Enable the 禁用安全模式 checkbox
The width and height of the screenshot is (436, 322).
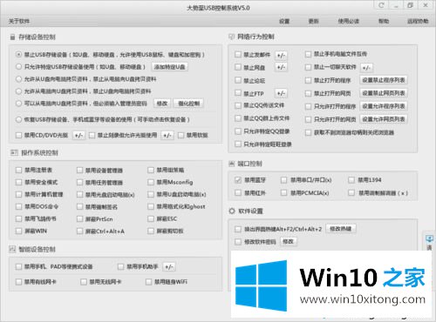click(18, 182)
